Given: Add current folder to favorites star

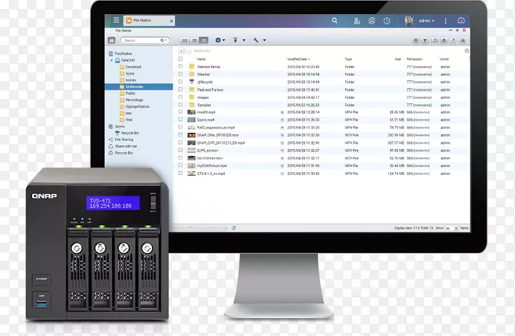Looking at the screenshot, I should tap(467, 51).
